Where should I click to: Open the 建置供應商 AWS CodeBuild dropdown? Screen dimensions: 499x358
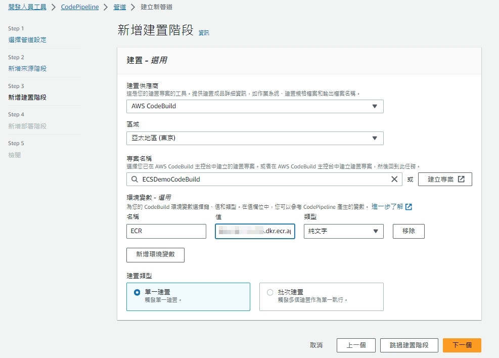[x=255, y=106]
